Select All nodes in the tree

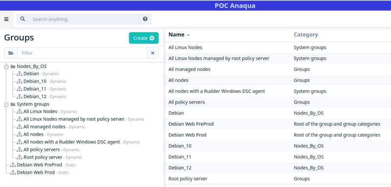[x=33, y=134]
